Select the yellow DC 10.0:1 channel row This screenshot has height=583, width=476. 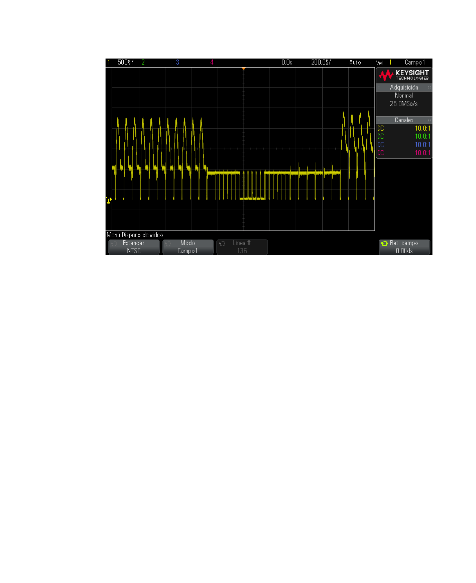pyautogui.click(x=404, y=128)
